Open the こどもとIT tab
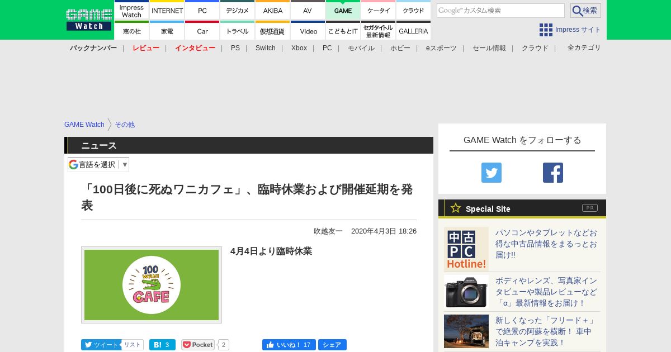This screenshot has height=352, width=671. pyautogui.click(x=343, y=31)
